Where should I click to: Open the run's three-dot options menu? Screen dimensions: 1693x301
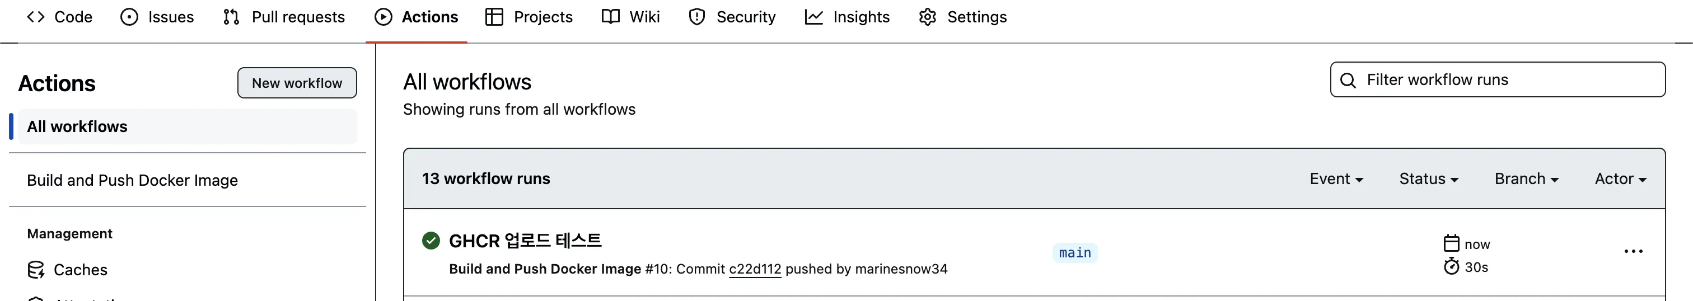(x=1633, y=252)
